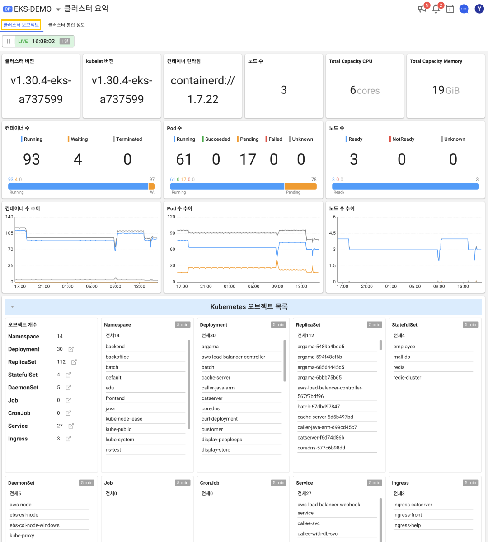The height and width of the screenshot is (542, 488).
Task: Click the 16:08:02 time display
Action: pyautogui.click(x=43, y=41)
